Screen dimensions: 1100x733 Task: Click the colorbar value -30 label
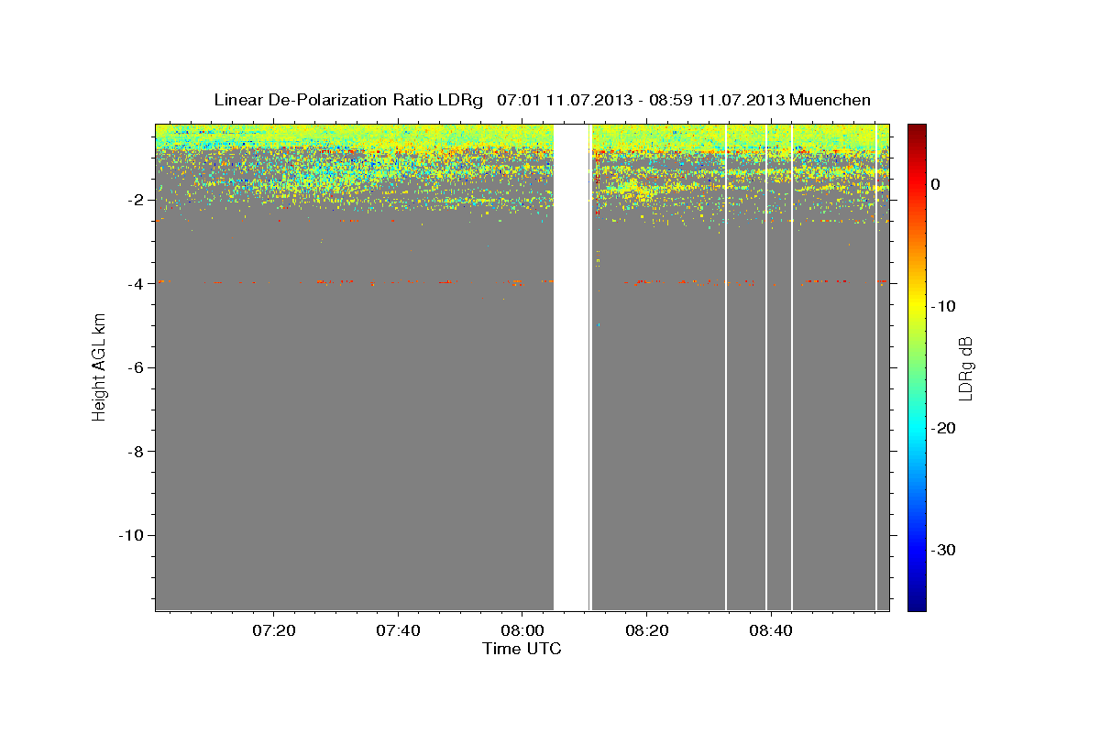(x=944, y=550)
